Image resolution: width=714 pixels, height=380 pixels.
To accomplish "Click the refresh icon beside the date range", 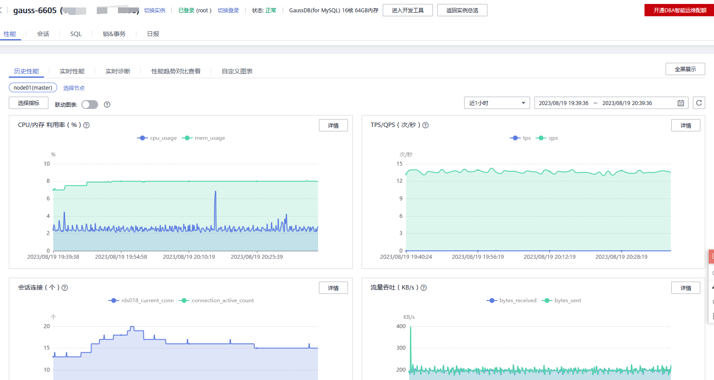I will pyautogui.click(x=699, y=103).
